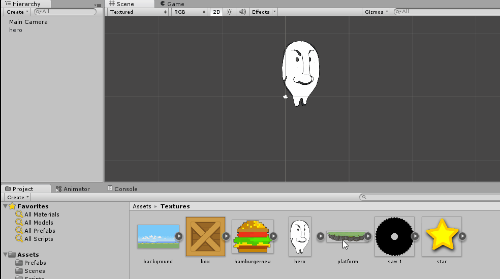Open RGB render mode dropdown
The image size is (500, 279).
(x=189, y=12)
